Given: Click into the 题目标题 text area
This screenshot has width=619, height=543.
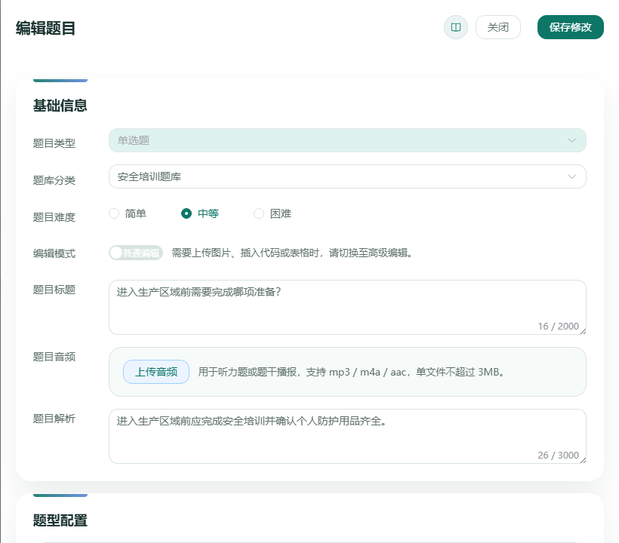Looking at the screenshot, I should click(x=347, y=307).
